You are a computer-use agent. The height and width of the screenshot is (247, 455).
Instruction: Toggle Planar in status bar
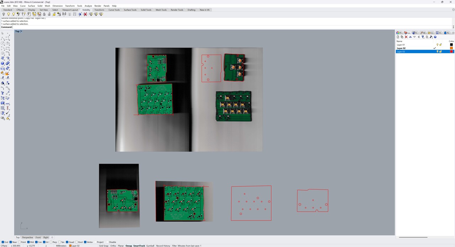(121, 246)
